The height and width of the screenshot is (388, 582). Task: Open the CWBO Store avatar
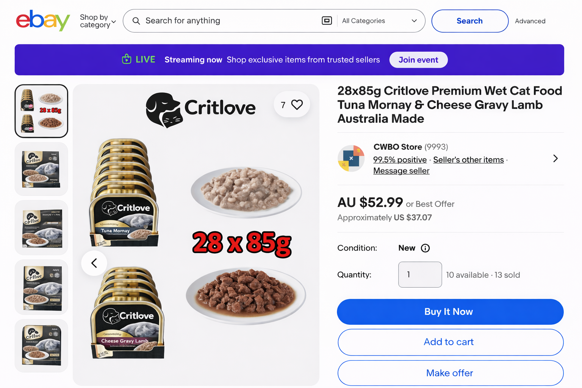click(x=351, y=158)
